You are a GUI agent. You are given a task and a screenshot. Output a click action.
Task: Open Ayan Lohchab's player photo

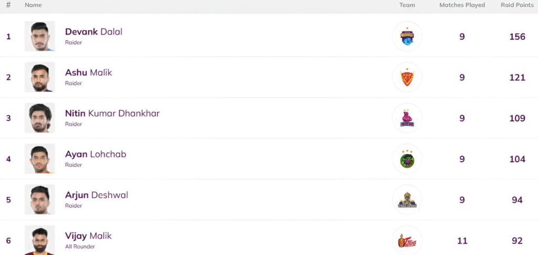40,159
